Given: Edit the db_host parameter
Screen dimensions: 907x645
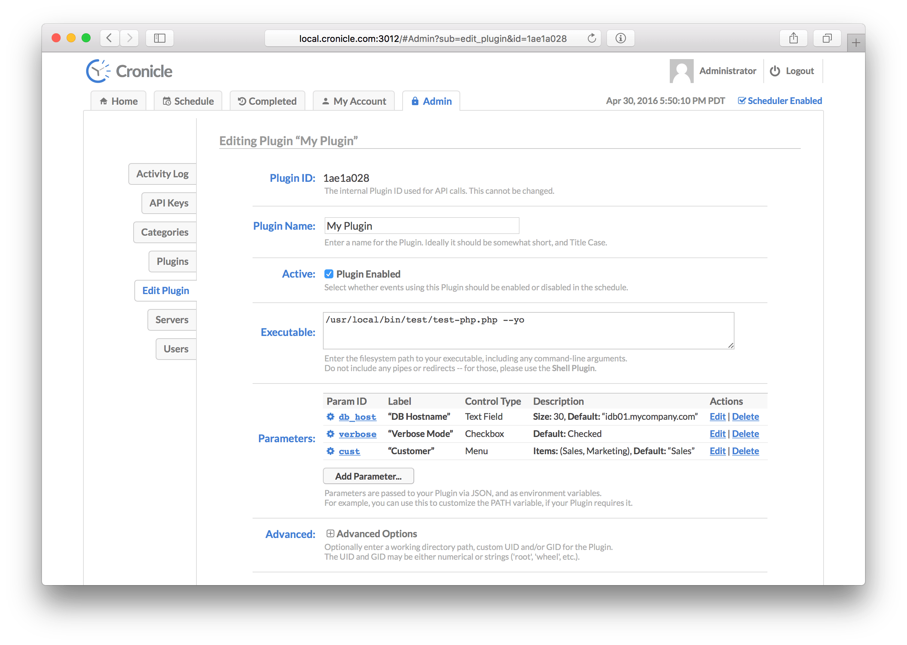Looking at the screenshot, I should click(718, 417).
